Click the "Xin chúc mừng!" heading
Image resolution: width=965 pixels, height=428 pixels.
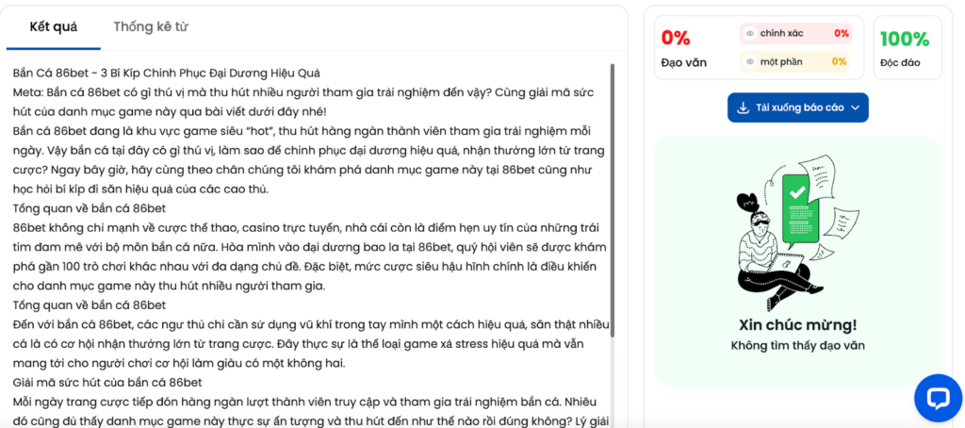(797, 325)
